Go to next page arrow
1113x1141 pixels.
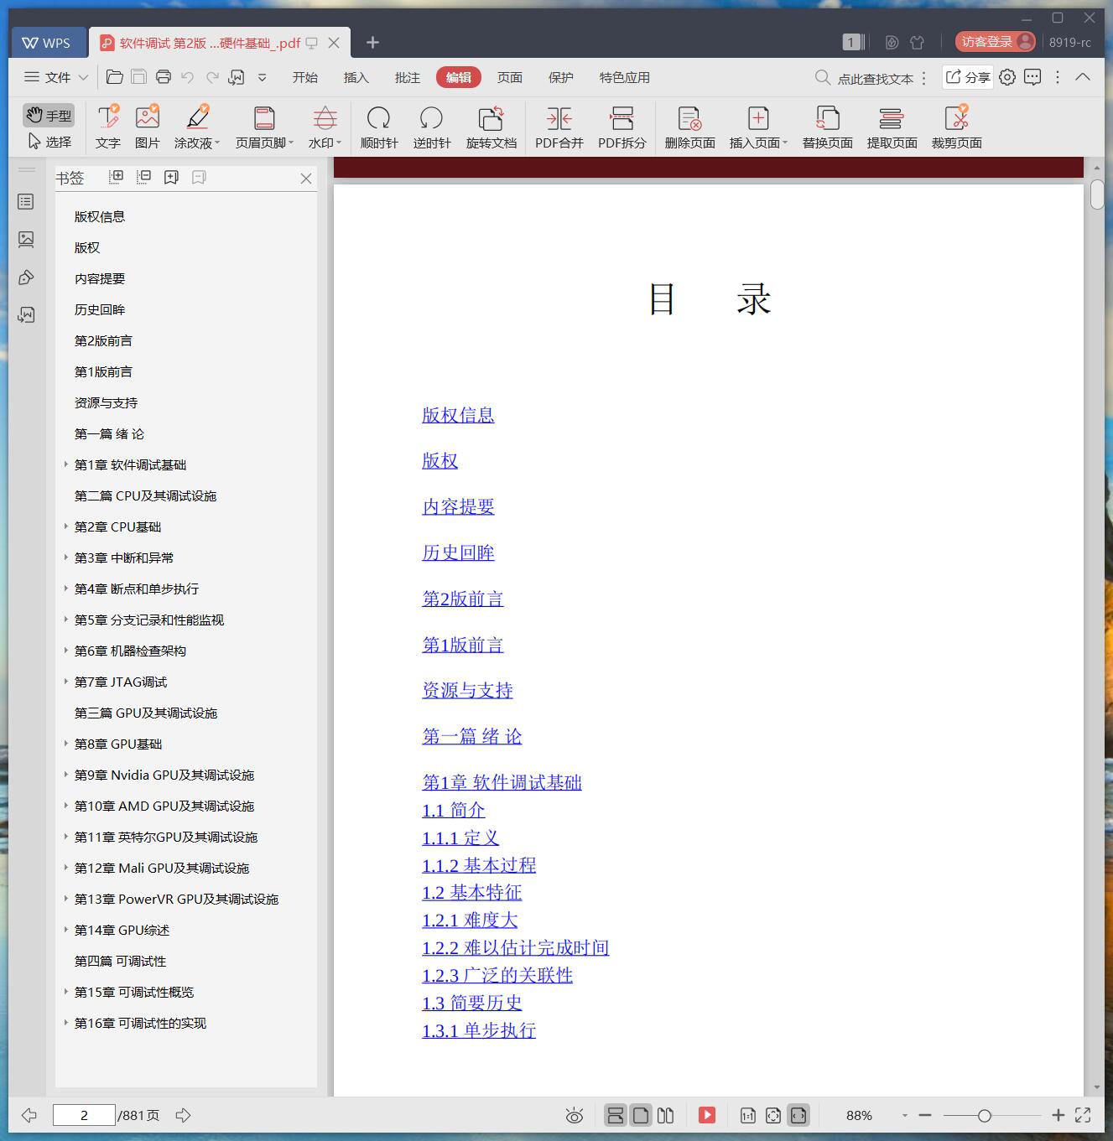point(183,1115)
